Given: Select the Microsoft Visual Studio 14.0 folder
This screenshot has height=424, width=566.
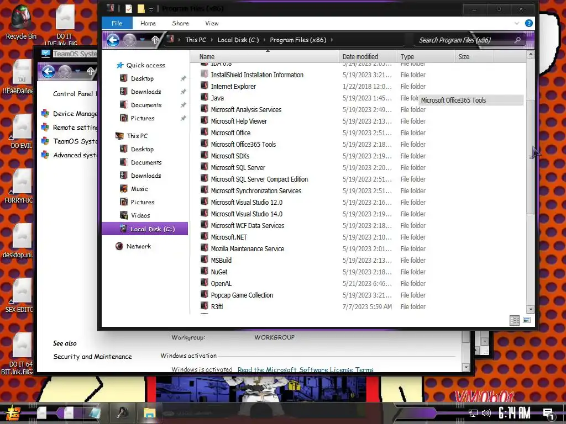Looking at the screenshot, I should (247, 214).
